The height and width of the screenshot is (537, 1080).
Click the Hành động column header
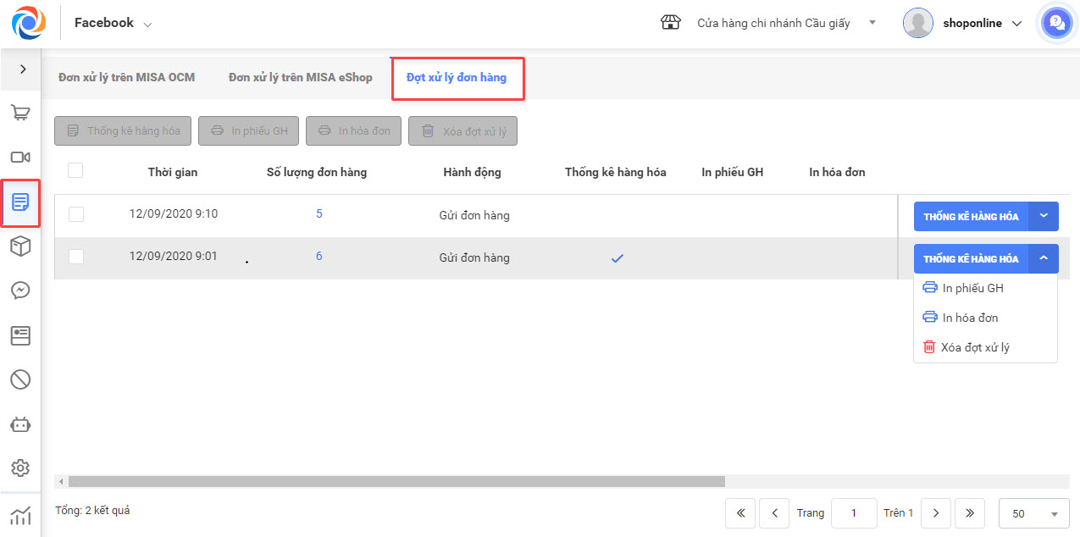472,172
